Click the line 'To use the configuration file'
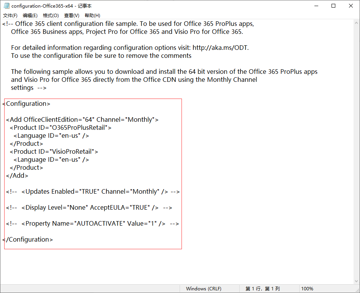 [x=101, y=56]
